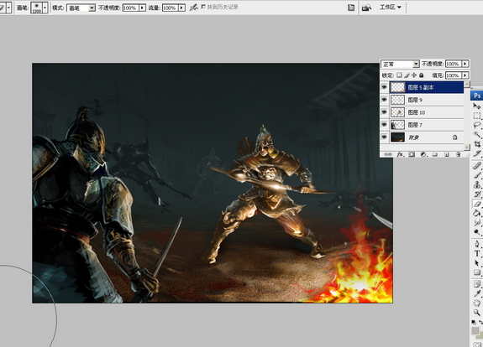Select the Paint Bucket tool
This screenshot has width=483, height=347.
click(x=477, y=213)
